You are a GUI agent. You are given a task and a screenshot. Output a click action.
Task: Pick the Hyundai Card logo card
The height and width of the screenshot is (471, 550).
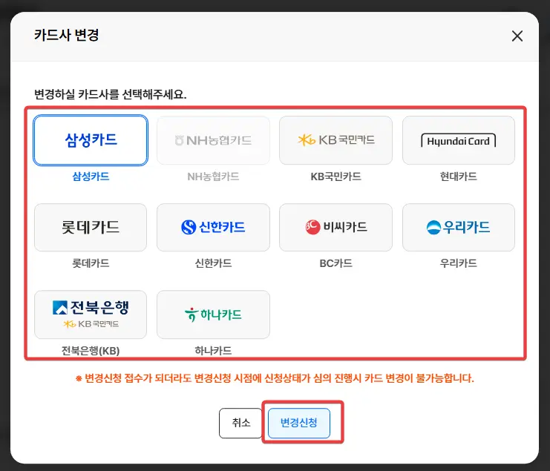click(459, 140)
